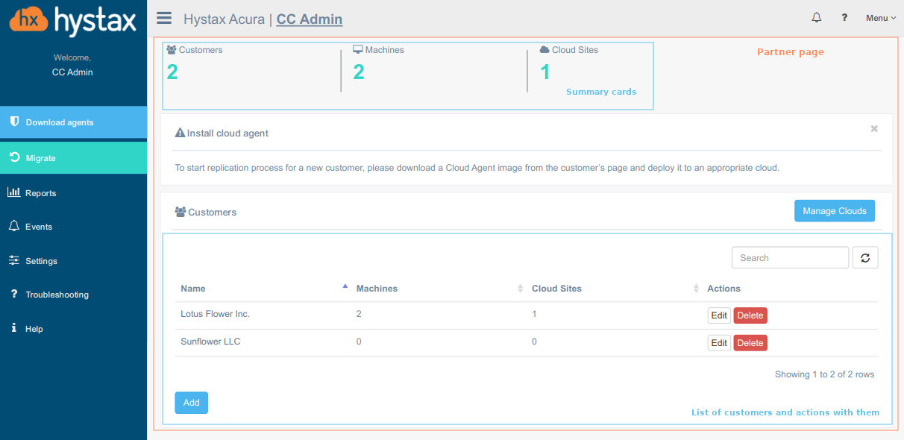904x440 pixels.
Task: Click the customer Search field
Action: click(790, 258)
